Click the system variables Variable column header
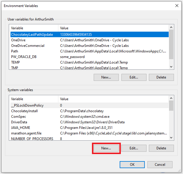Image resolution: width=183 pixels, height=174 pixels. coord(34,99)
